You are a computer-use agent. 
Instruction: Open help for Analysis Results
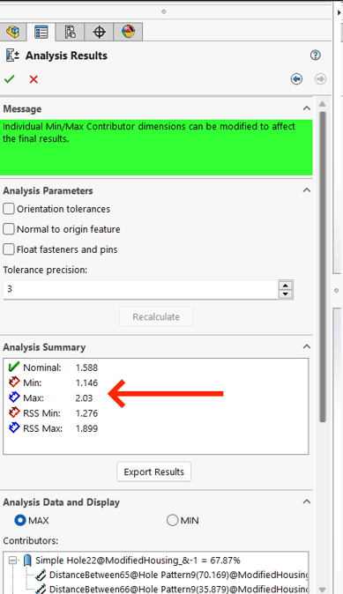tap(316, 56)
